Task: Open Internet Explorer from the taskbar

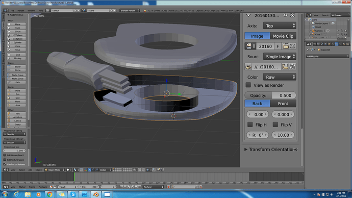Action: 16,194
